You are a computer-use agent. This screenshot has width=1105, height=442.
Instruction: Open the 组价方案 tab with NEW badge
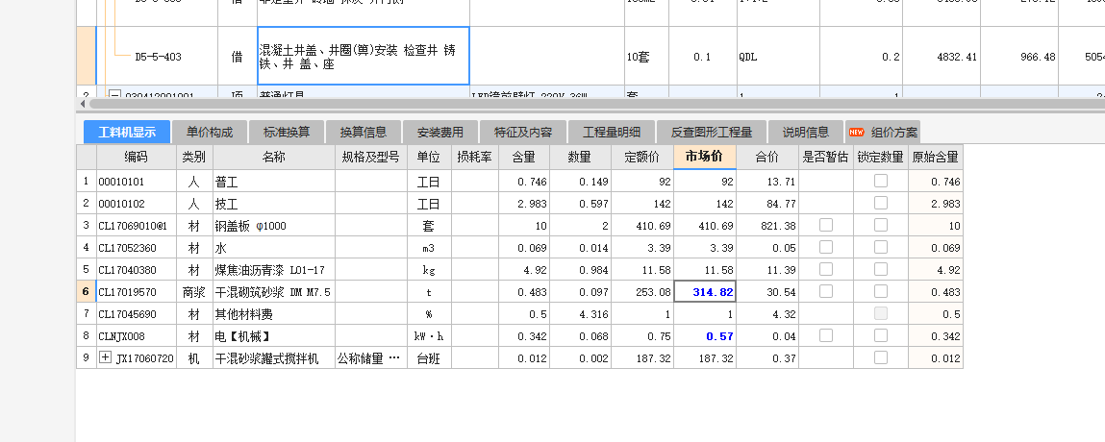883,132
